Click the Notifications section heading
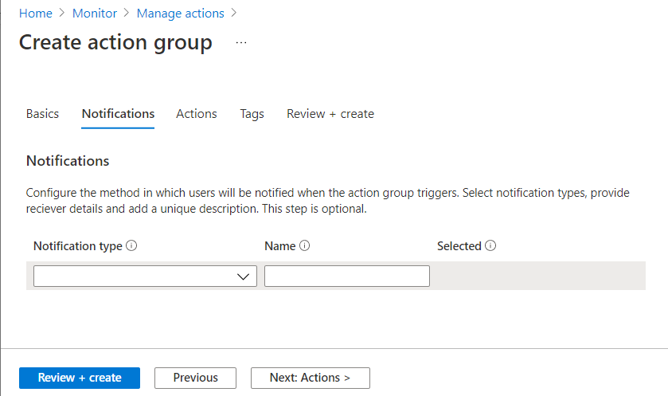 point(68,161)
